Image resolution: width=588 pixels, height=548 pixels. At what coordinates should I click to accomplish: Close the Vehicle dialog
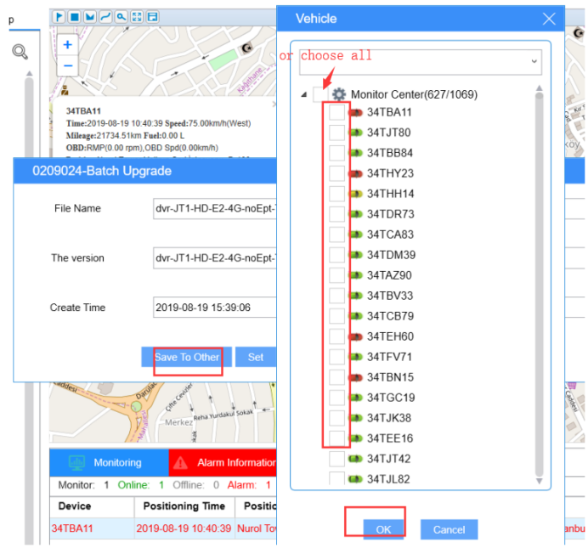(x=548, y=19)
